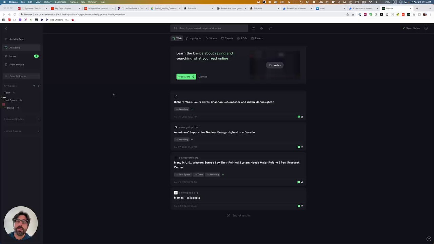
Task: Open Sync Status
Action: [x=411, y=28]
